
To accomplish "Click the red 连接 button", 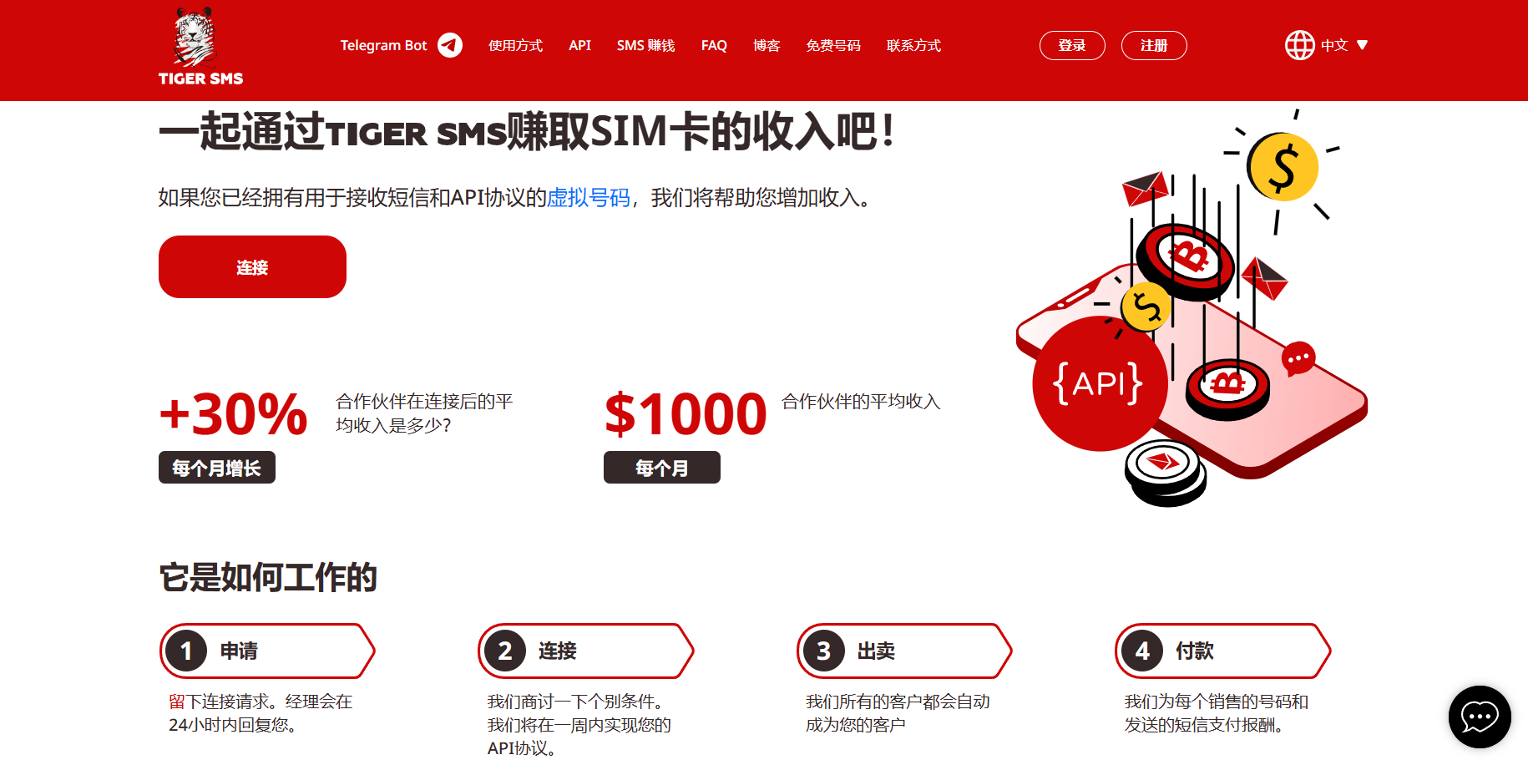I will point(252,266).
